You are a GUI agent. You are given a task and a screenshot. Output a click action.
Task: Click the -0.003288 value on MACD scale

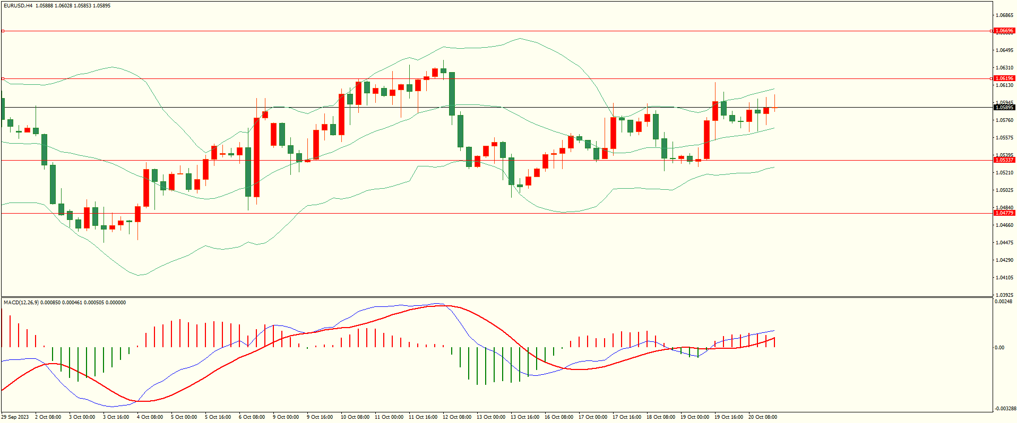tap(1005, 409)
